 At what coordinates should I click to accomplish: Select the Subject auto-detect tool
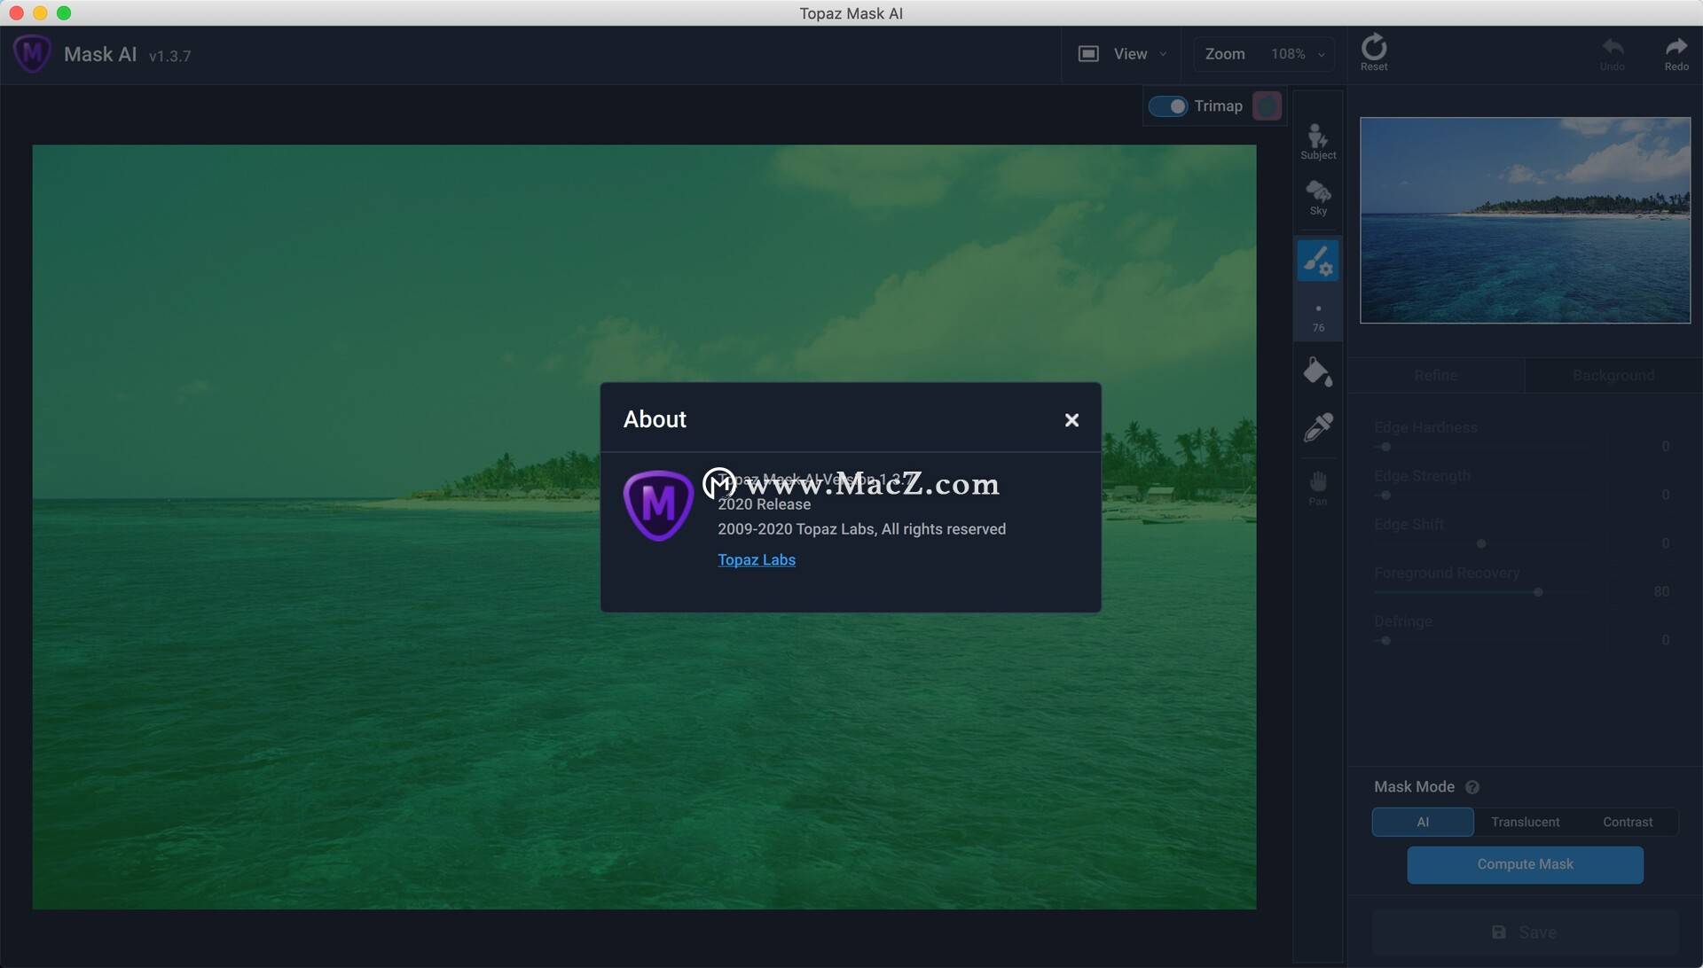pos(1318,142)
